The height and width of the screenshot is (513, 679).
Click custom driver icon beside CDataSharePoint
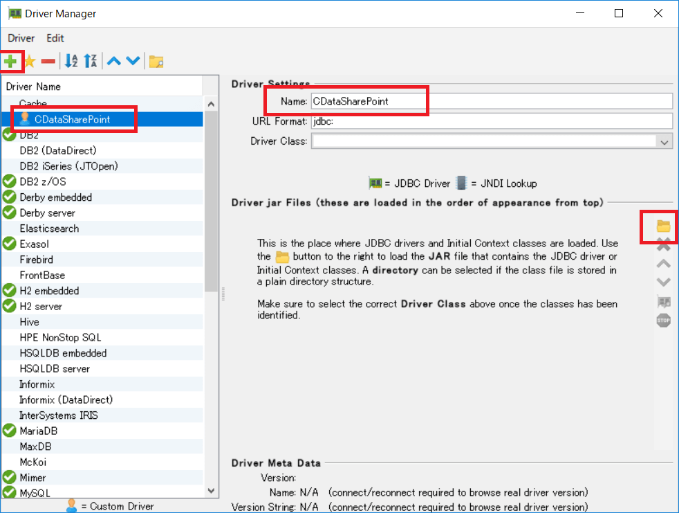click(25, 119)
